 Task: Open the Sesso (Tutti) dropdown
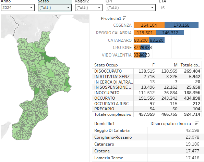[x=55, y=8]
